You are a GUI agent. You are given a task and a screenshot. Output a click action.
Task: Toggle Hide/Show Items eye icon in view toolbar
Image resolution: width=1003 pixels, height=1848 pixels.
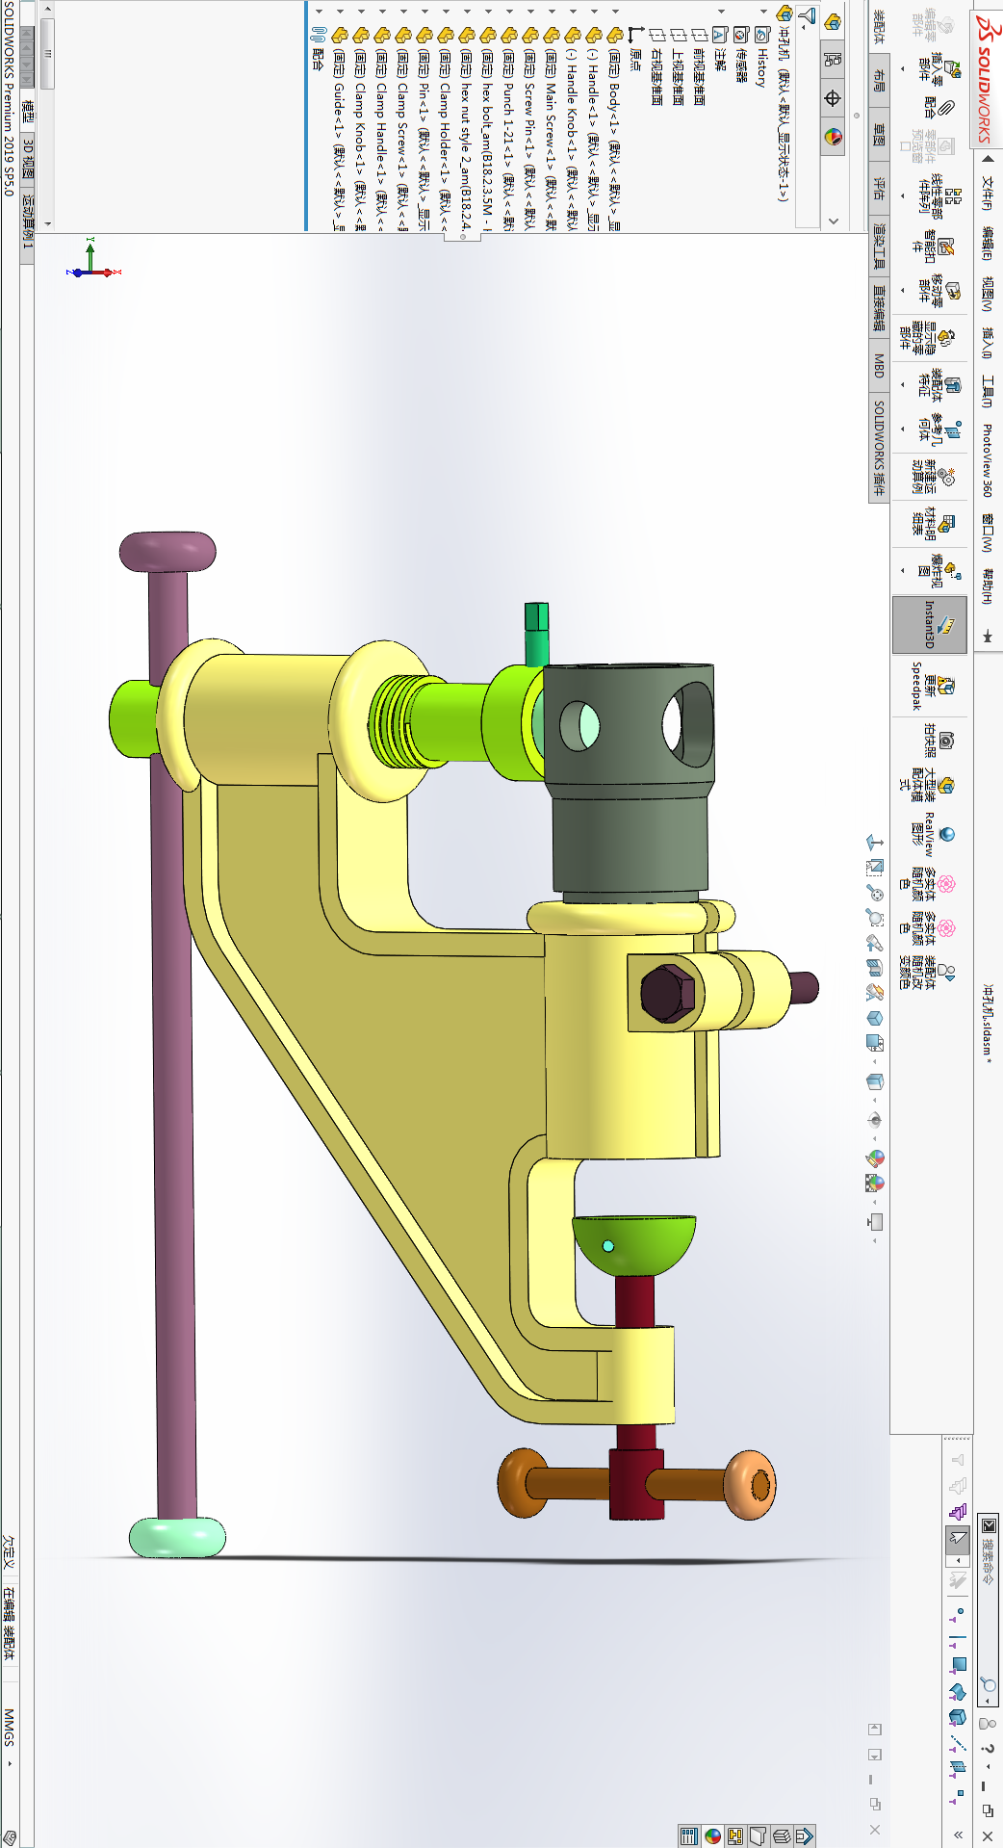(x=875, y=1119)
